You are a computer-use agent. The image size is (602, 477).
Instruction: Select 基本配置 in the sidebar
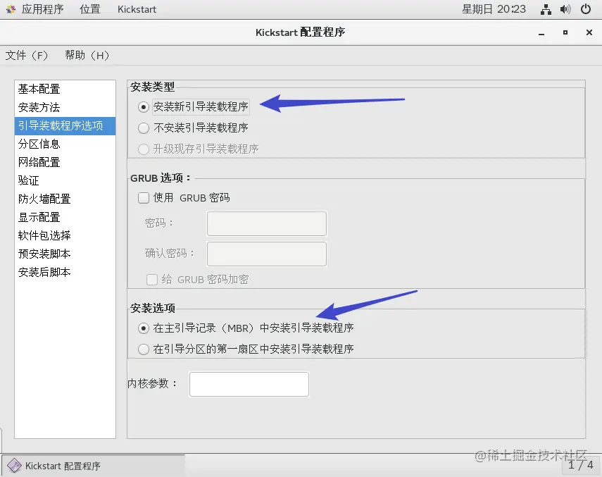tap(65, 89)
